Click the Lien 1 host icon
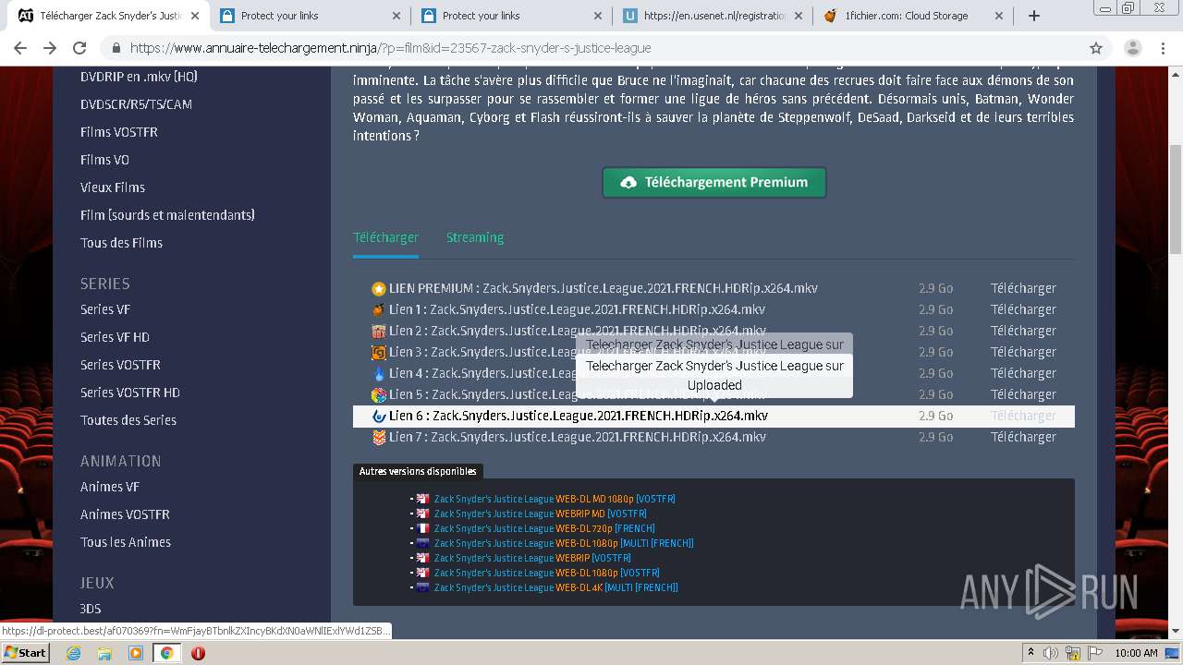This screenshot has width=1183, height=665. pos(378,310)
